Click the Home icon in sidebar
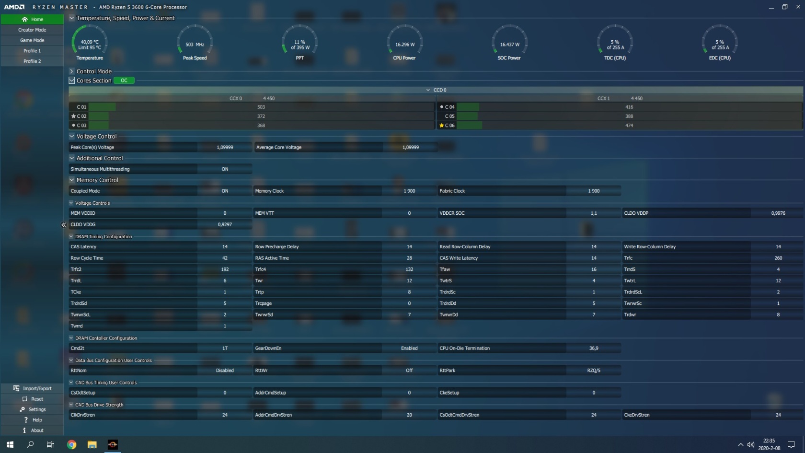This screenshot has width=805, height=453. [24, 19]
